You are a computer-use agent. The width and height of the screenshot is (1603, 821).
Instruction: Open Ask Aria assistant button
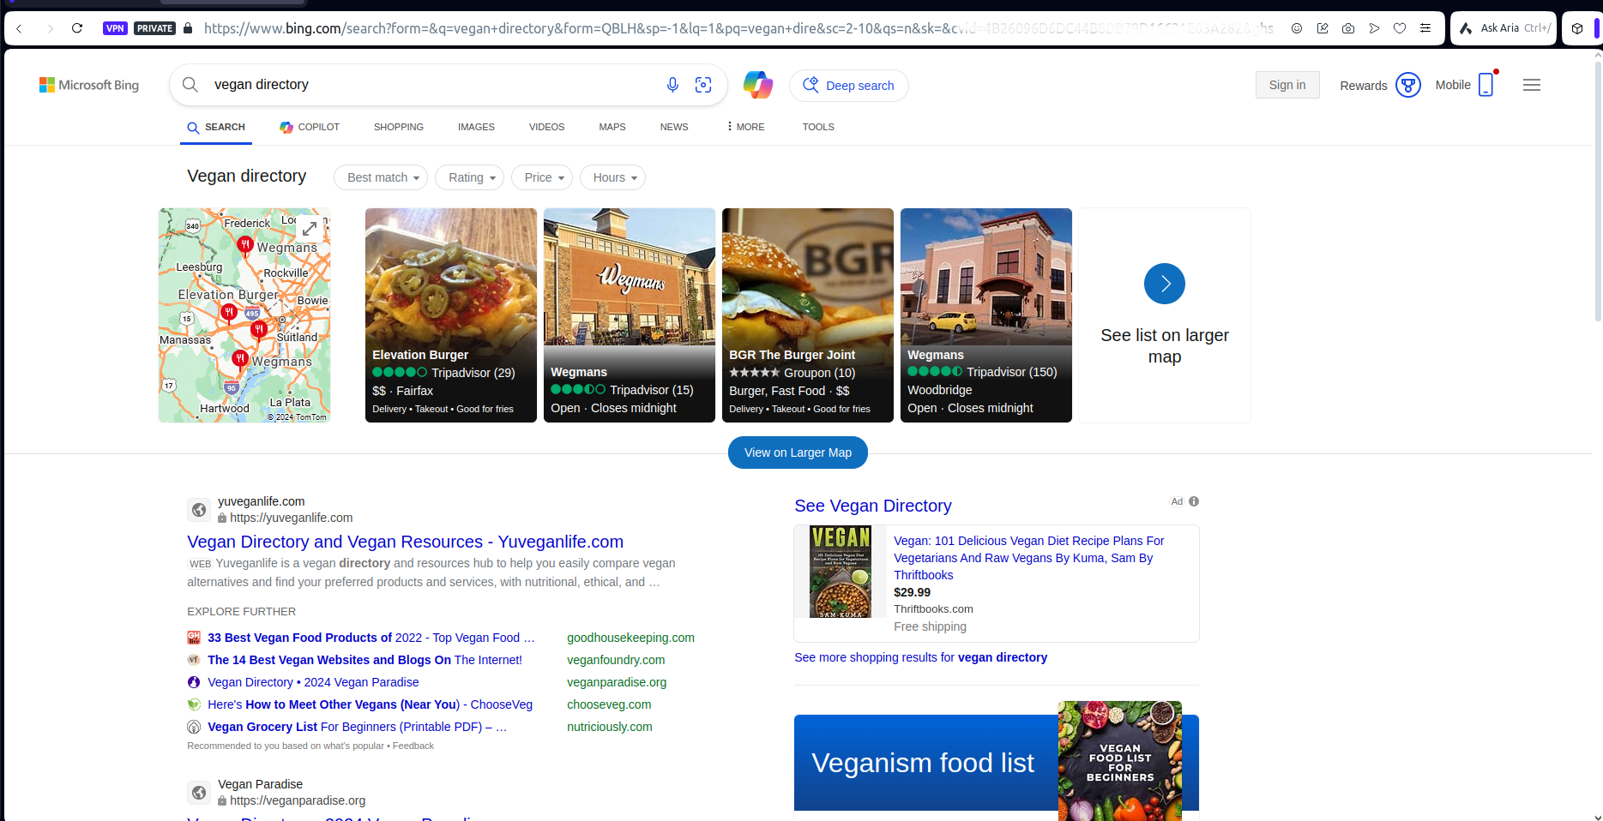point(1504,28)
